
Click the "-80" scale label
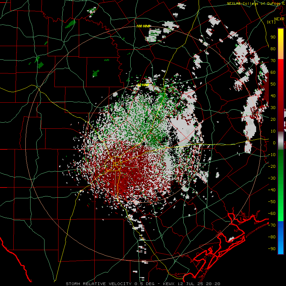tap(272, 237)
